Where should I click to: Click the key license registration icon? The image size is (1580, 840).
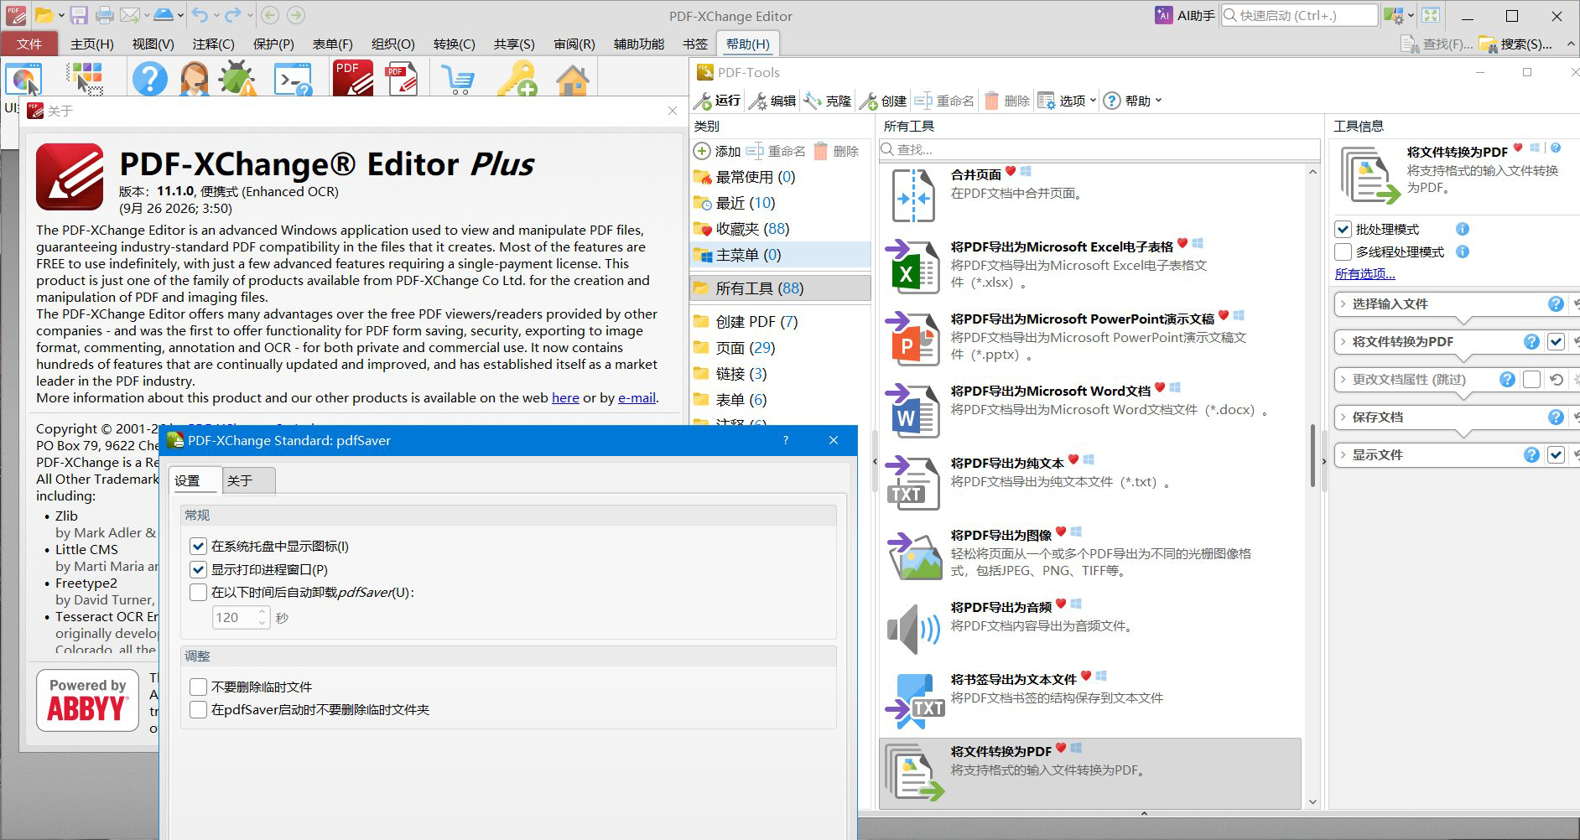tap(517, 79)
